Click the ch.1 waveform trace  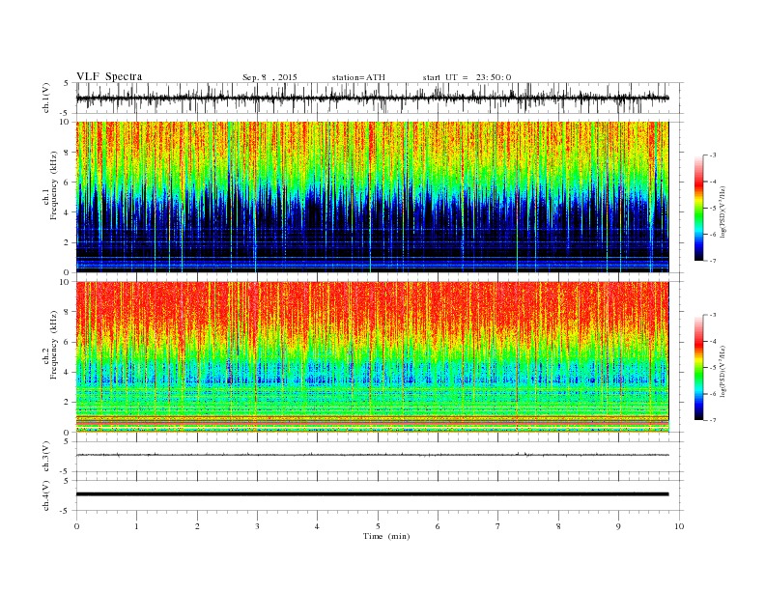(x=372, y=98)
